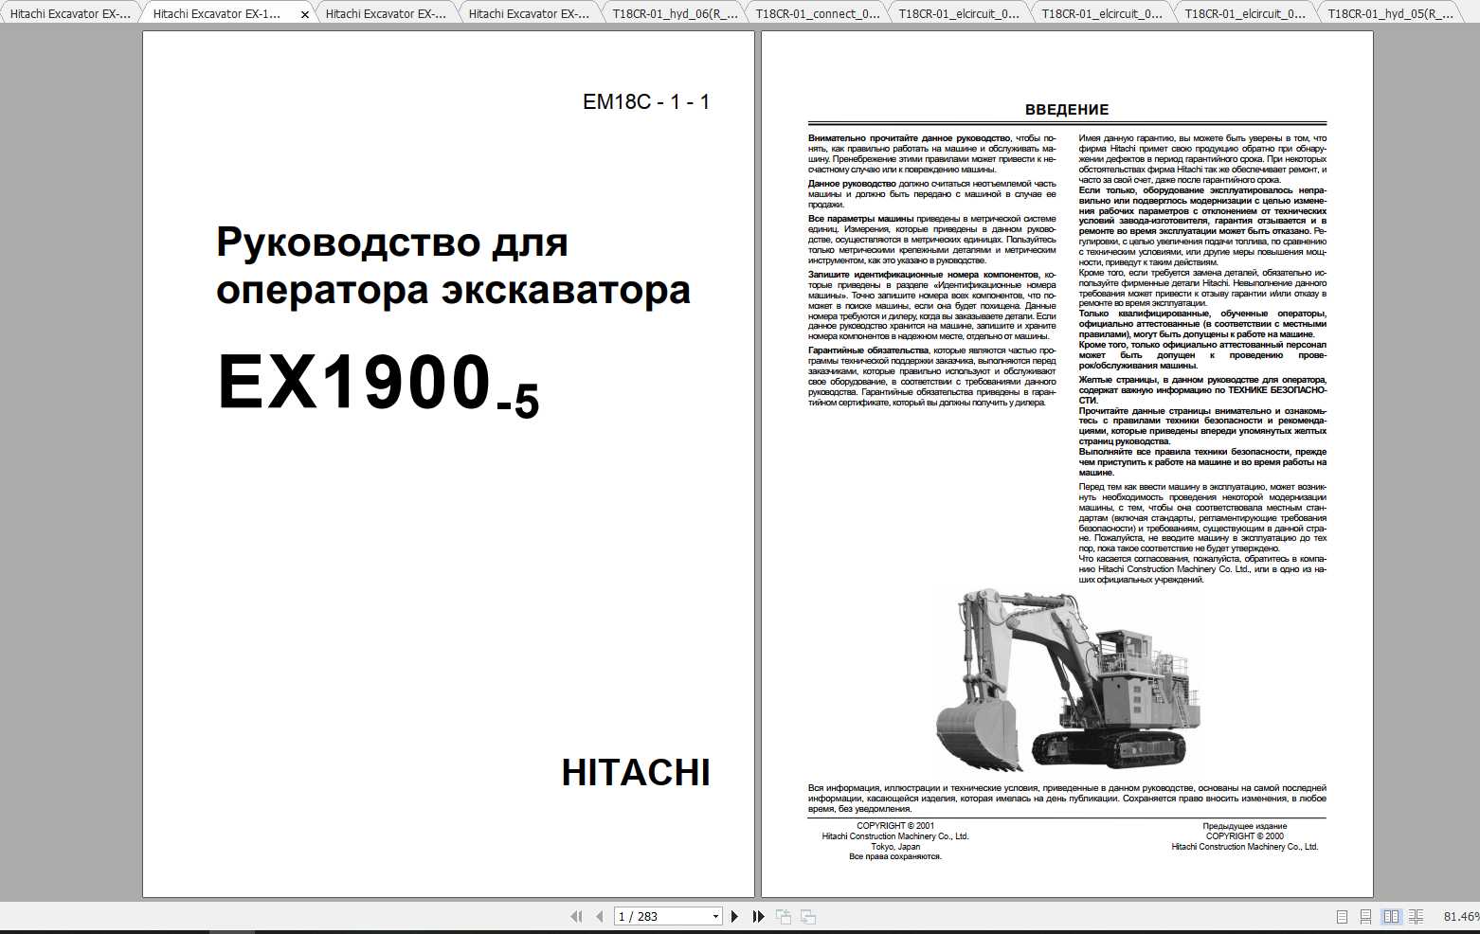Advance to the next page
Image resolution: width=1480 pixels, height=934 pixels.
point(735,916)
